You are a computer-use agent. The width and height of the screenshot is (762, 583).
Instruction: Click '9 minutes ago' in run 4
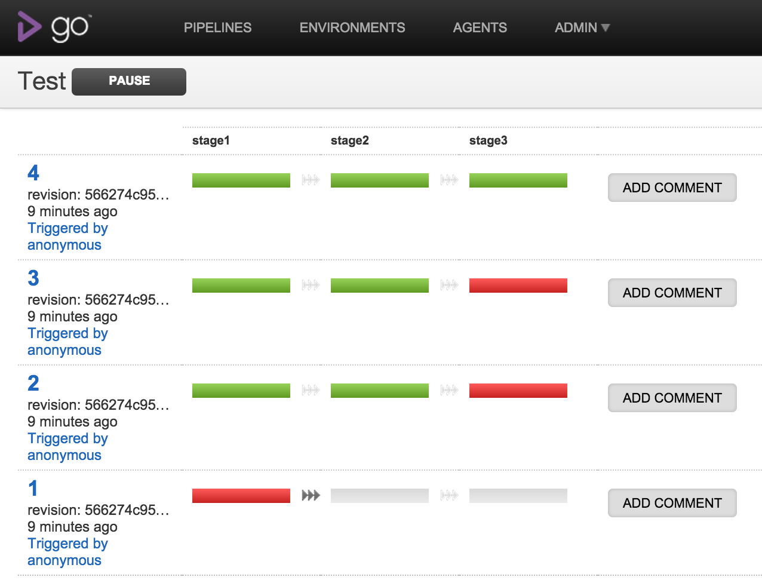[x=72, y=211]
